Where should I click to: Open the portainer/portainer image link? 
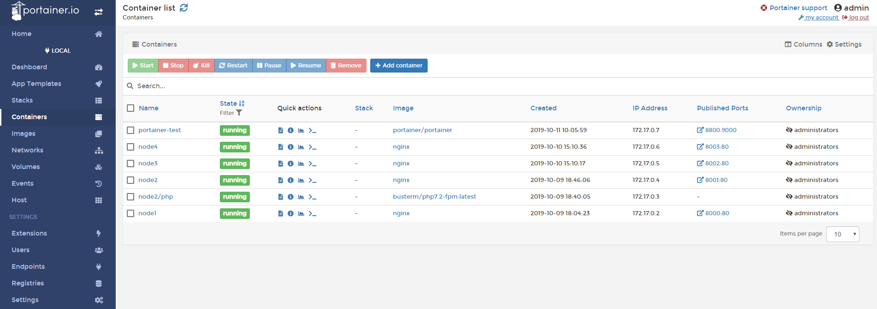(x=423, y=130)
